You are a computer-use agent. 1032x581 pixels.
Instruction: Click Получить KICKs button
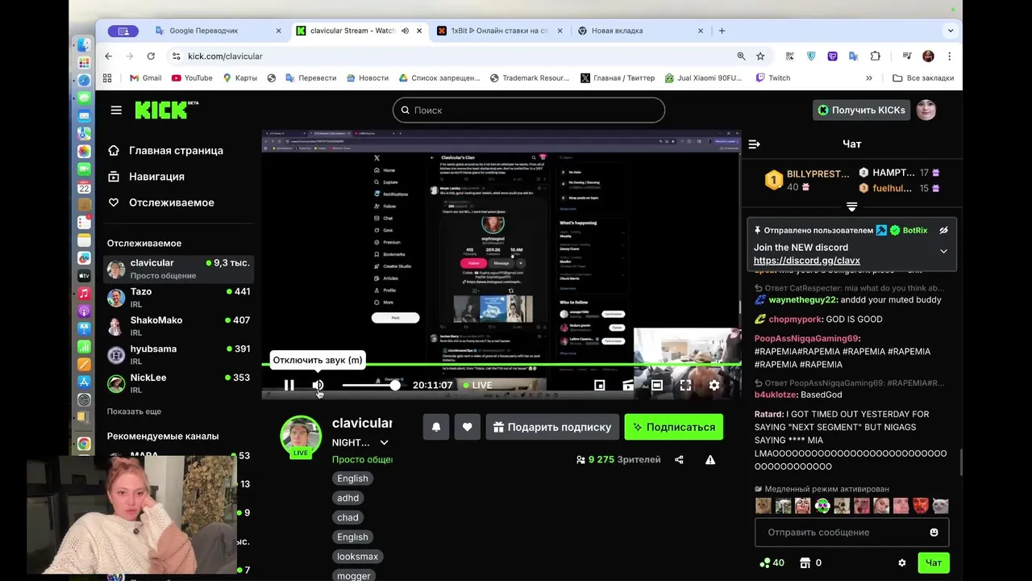(x=861, y=110)
